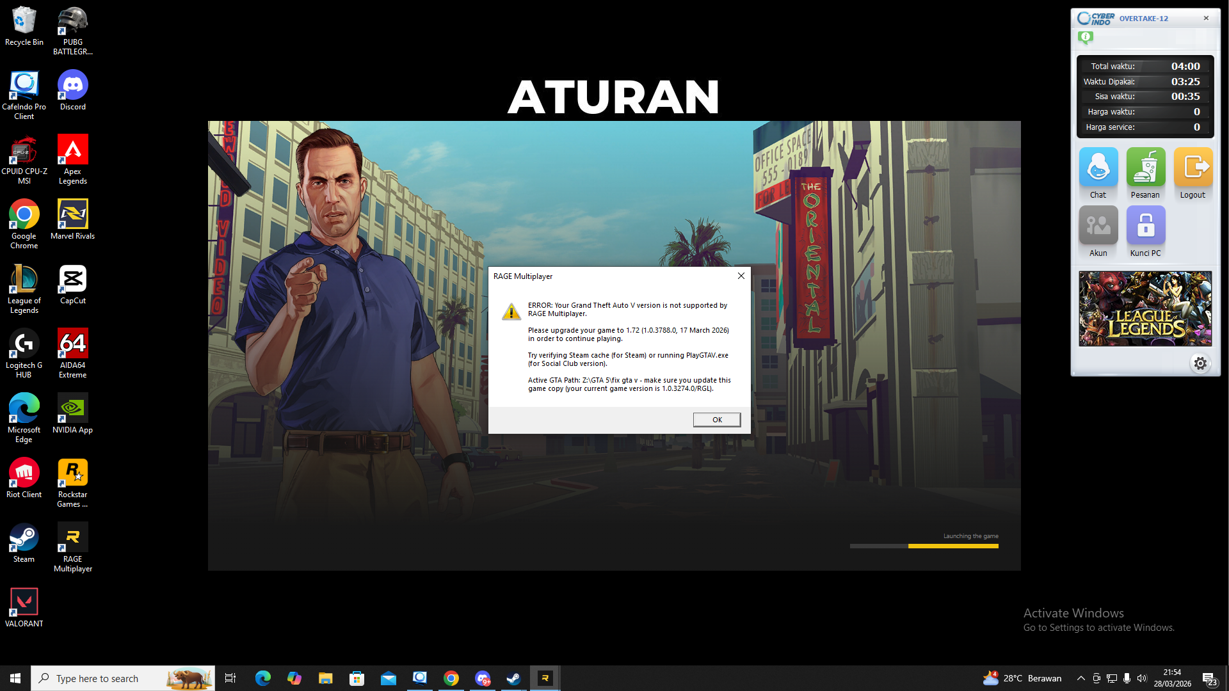Click the Sisa waktu remaining time value

pyautogui.click(x=1185, y=97)
